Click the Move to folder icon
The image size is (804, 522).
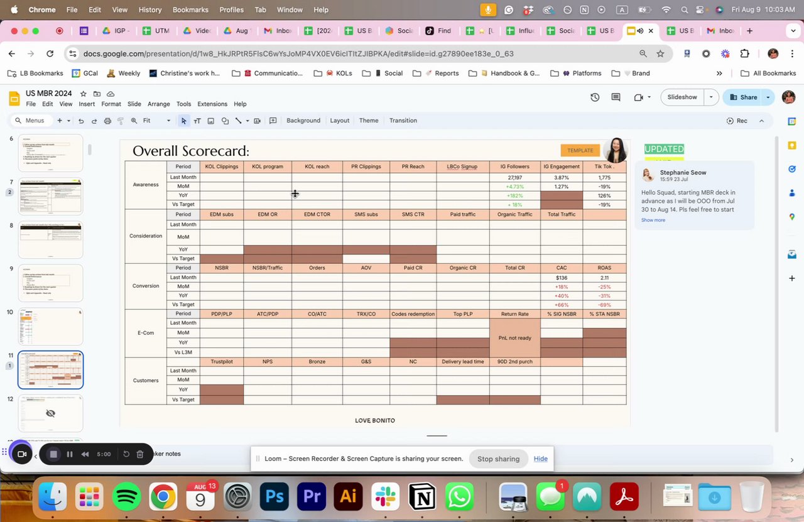click(x=97, y=94)
